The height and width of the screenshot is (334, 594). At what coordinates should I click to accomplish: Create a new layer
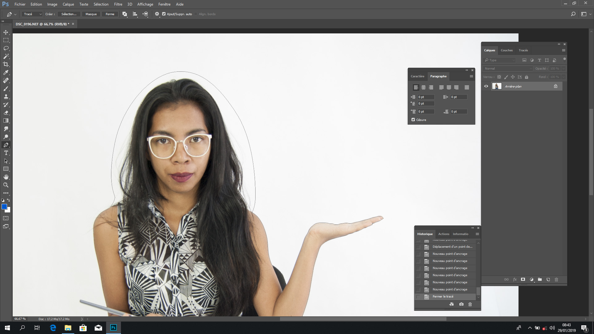point(548,280)
